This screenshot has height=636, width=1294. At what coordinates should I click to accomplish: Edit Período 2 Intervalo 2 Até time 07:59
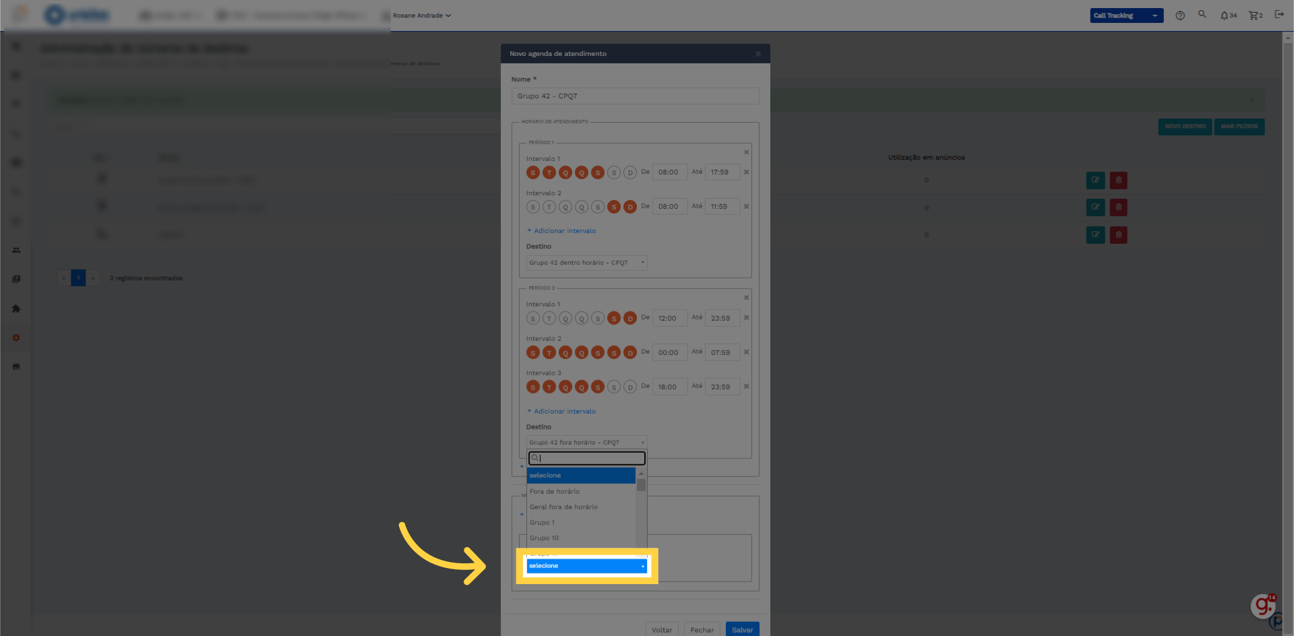[722, 352]
